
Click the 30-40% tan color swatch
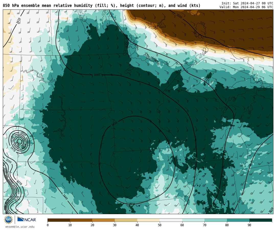click(126, 220)
